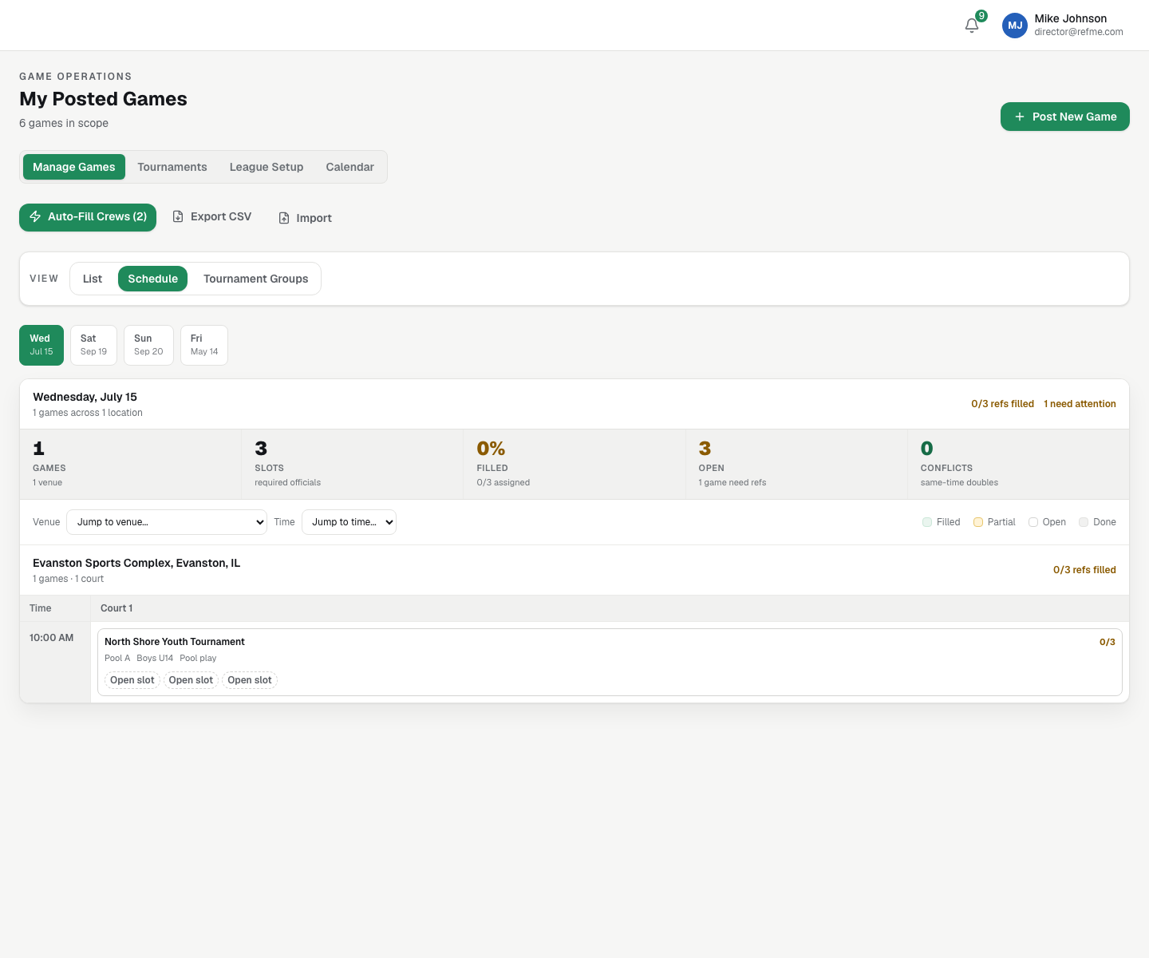Open the Jump to venue dropdown
The image size is (1149, 958).
pos(167,522)
